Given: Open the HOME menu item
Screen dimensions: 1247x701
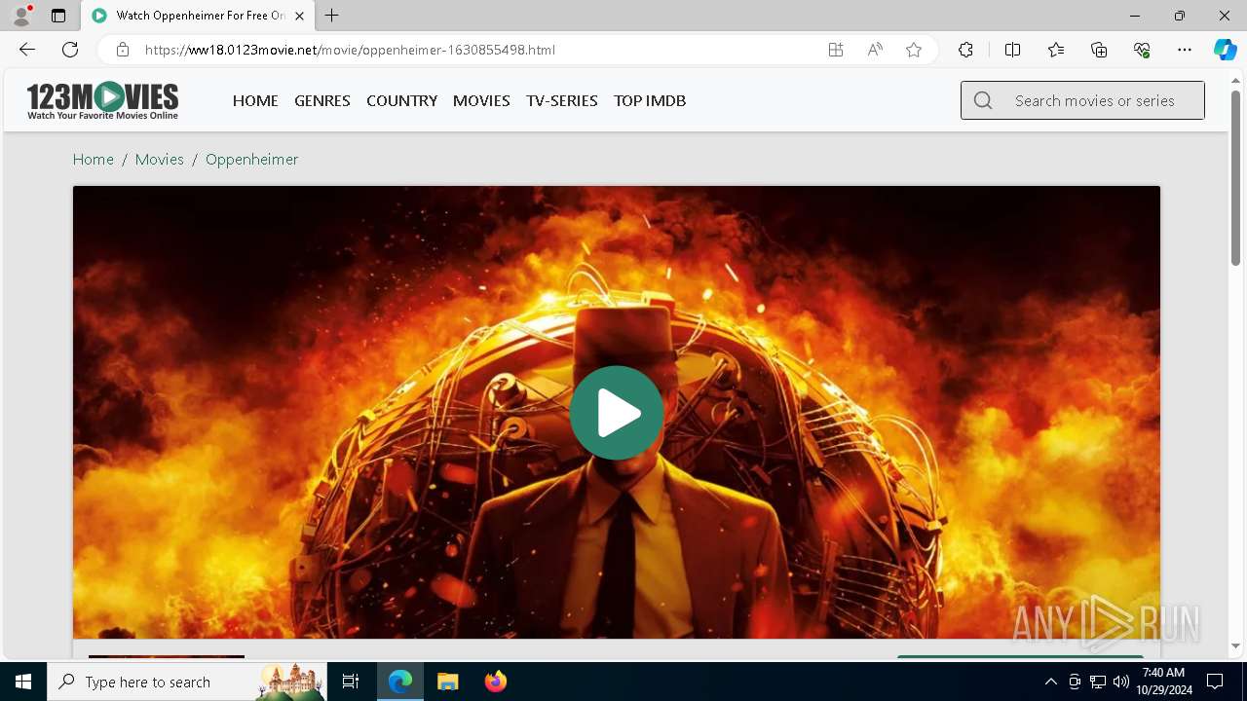Looking at the screenshot, I should click(x=255, y=100).
